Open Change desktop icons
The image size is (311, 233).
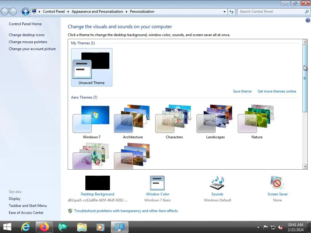coord(27,35)
